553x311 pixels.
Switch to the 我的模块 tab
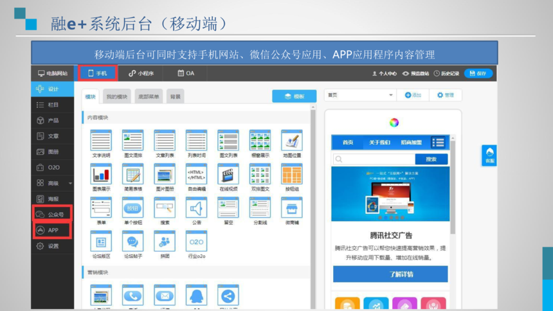click(117, 96)
